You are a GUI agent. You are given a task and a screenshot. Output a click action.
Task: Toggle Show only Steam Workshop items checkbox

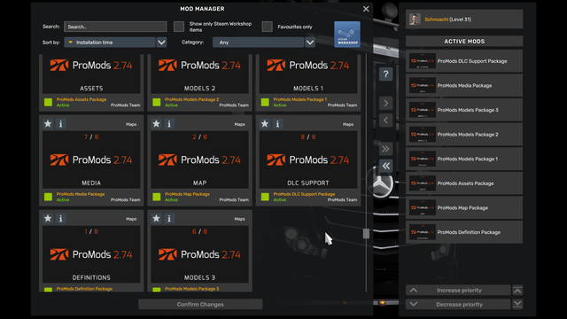(179, 27)
